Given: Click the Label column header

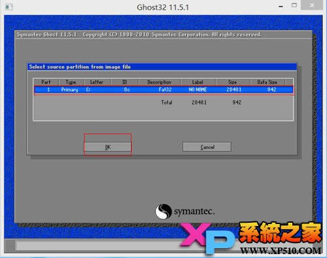Looking at the screenshot, I should (198, 82).
